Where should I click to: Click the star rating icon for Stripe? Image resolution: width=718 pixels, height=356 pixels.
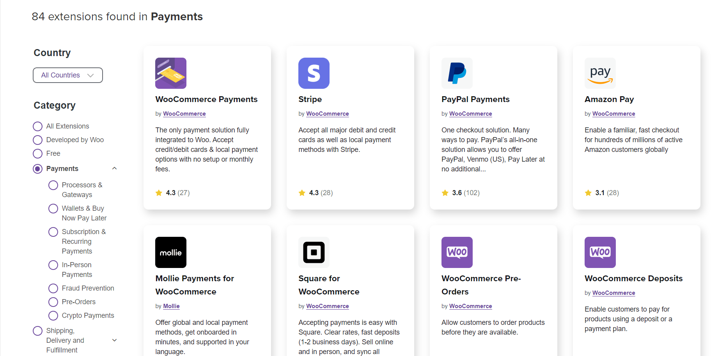coord(302,193)
